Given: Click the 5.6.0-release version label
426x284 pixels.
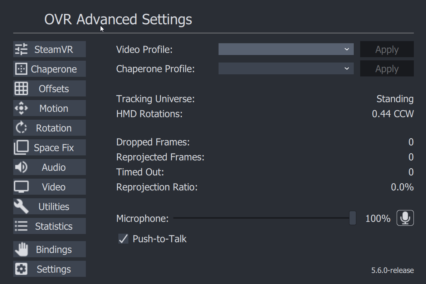Looking at the screenshot, I should [x=393, y=270].
